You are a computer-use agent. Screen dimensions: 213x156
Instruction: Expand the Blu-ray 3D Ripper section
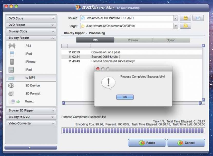coord(31,110)
